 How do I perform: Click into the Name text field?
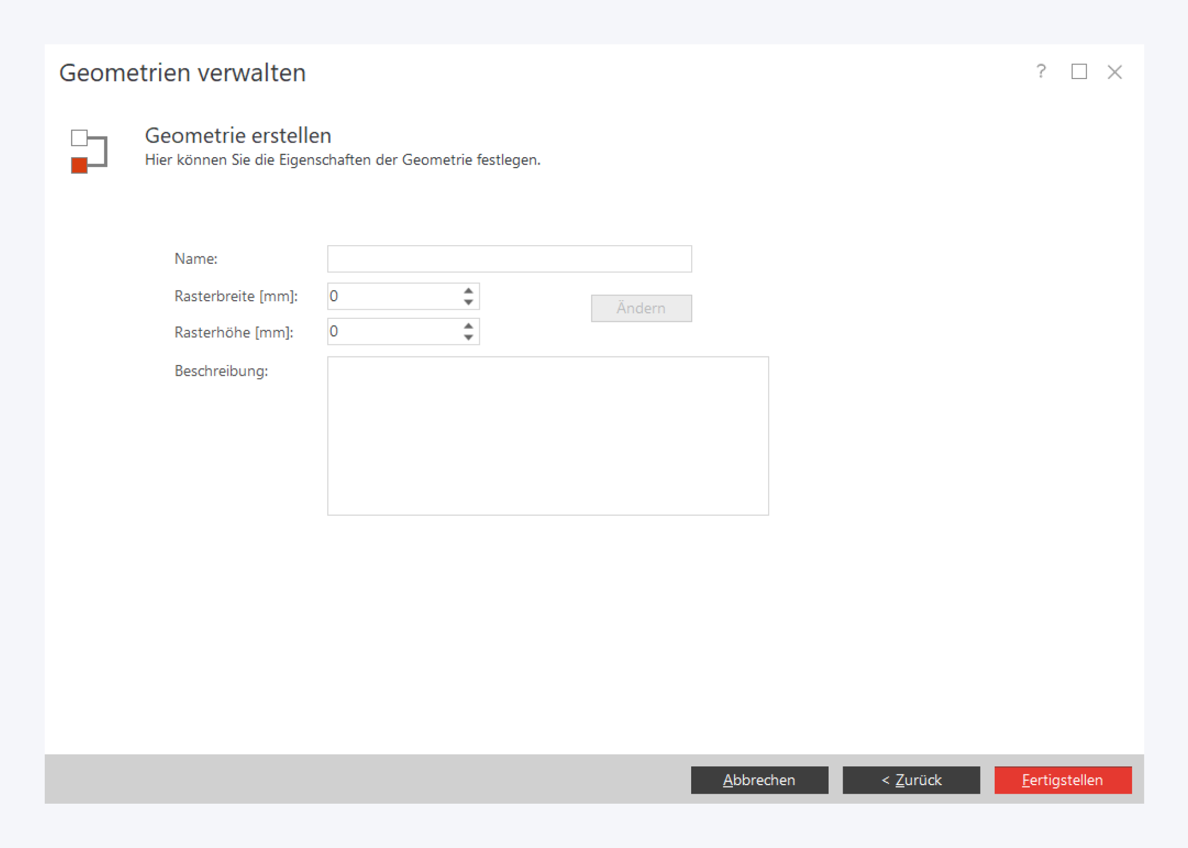pos(509,259)
